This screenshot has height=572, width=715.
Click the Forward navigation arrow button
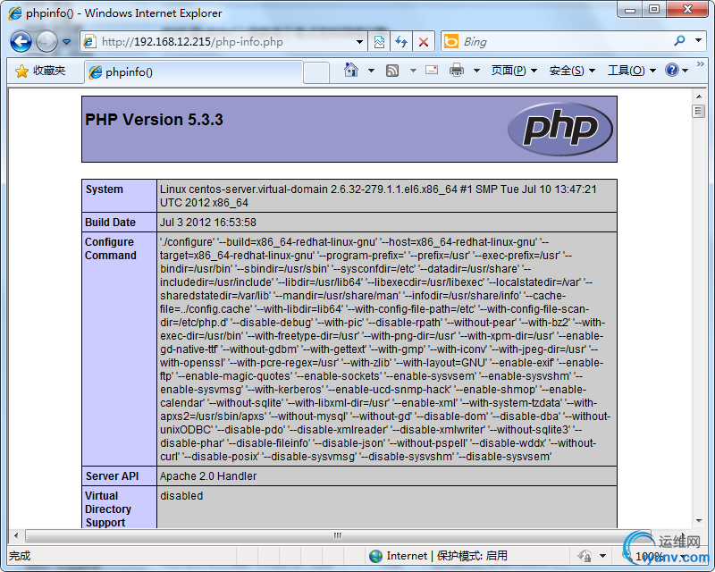click(46, 42)
